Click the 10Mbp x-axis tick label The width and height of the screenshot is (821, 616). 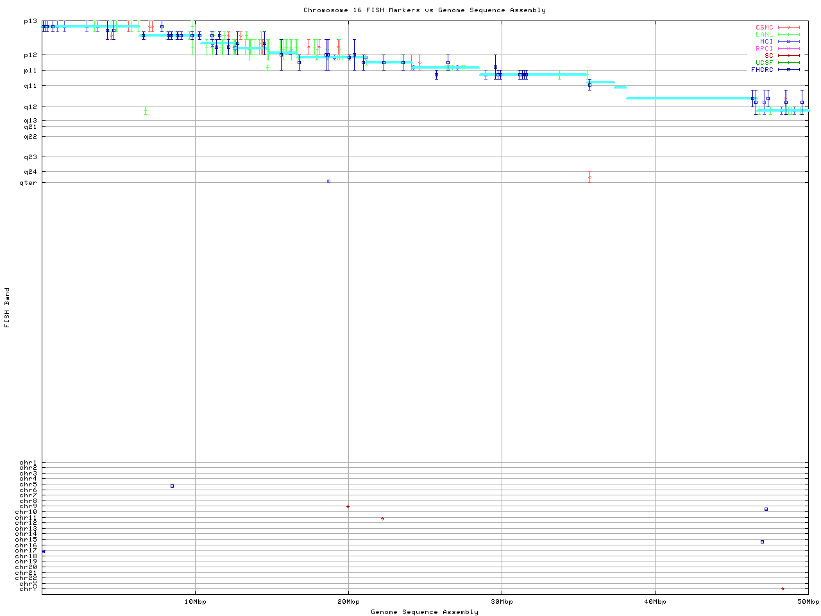click(195, 602)
